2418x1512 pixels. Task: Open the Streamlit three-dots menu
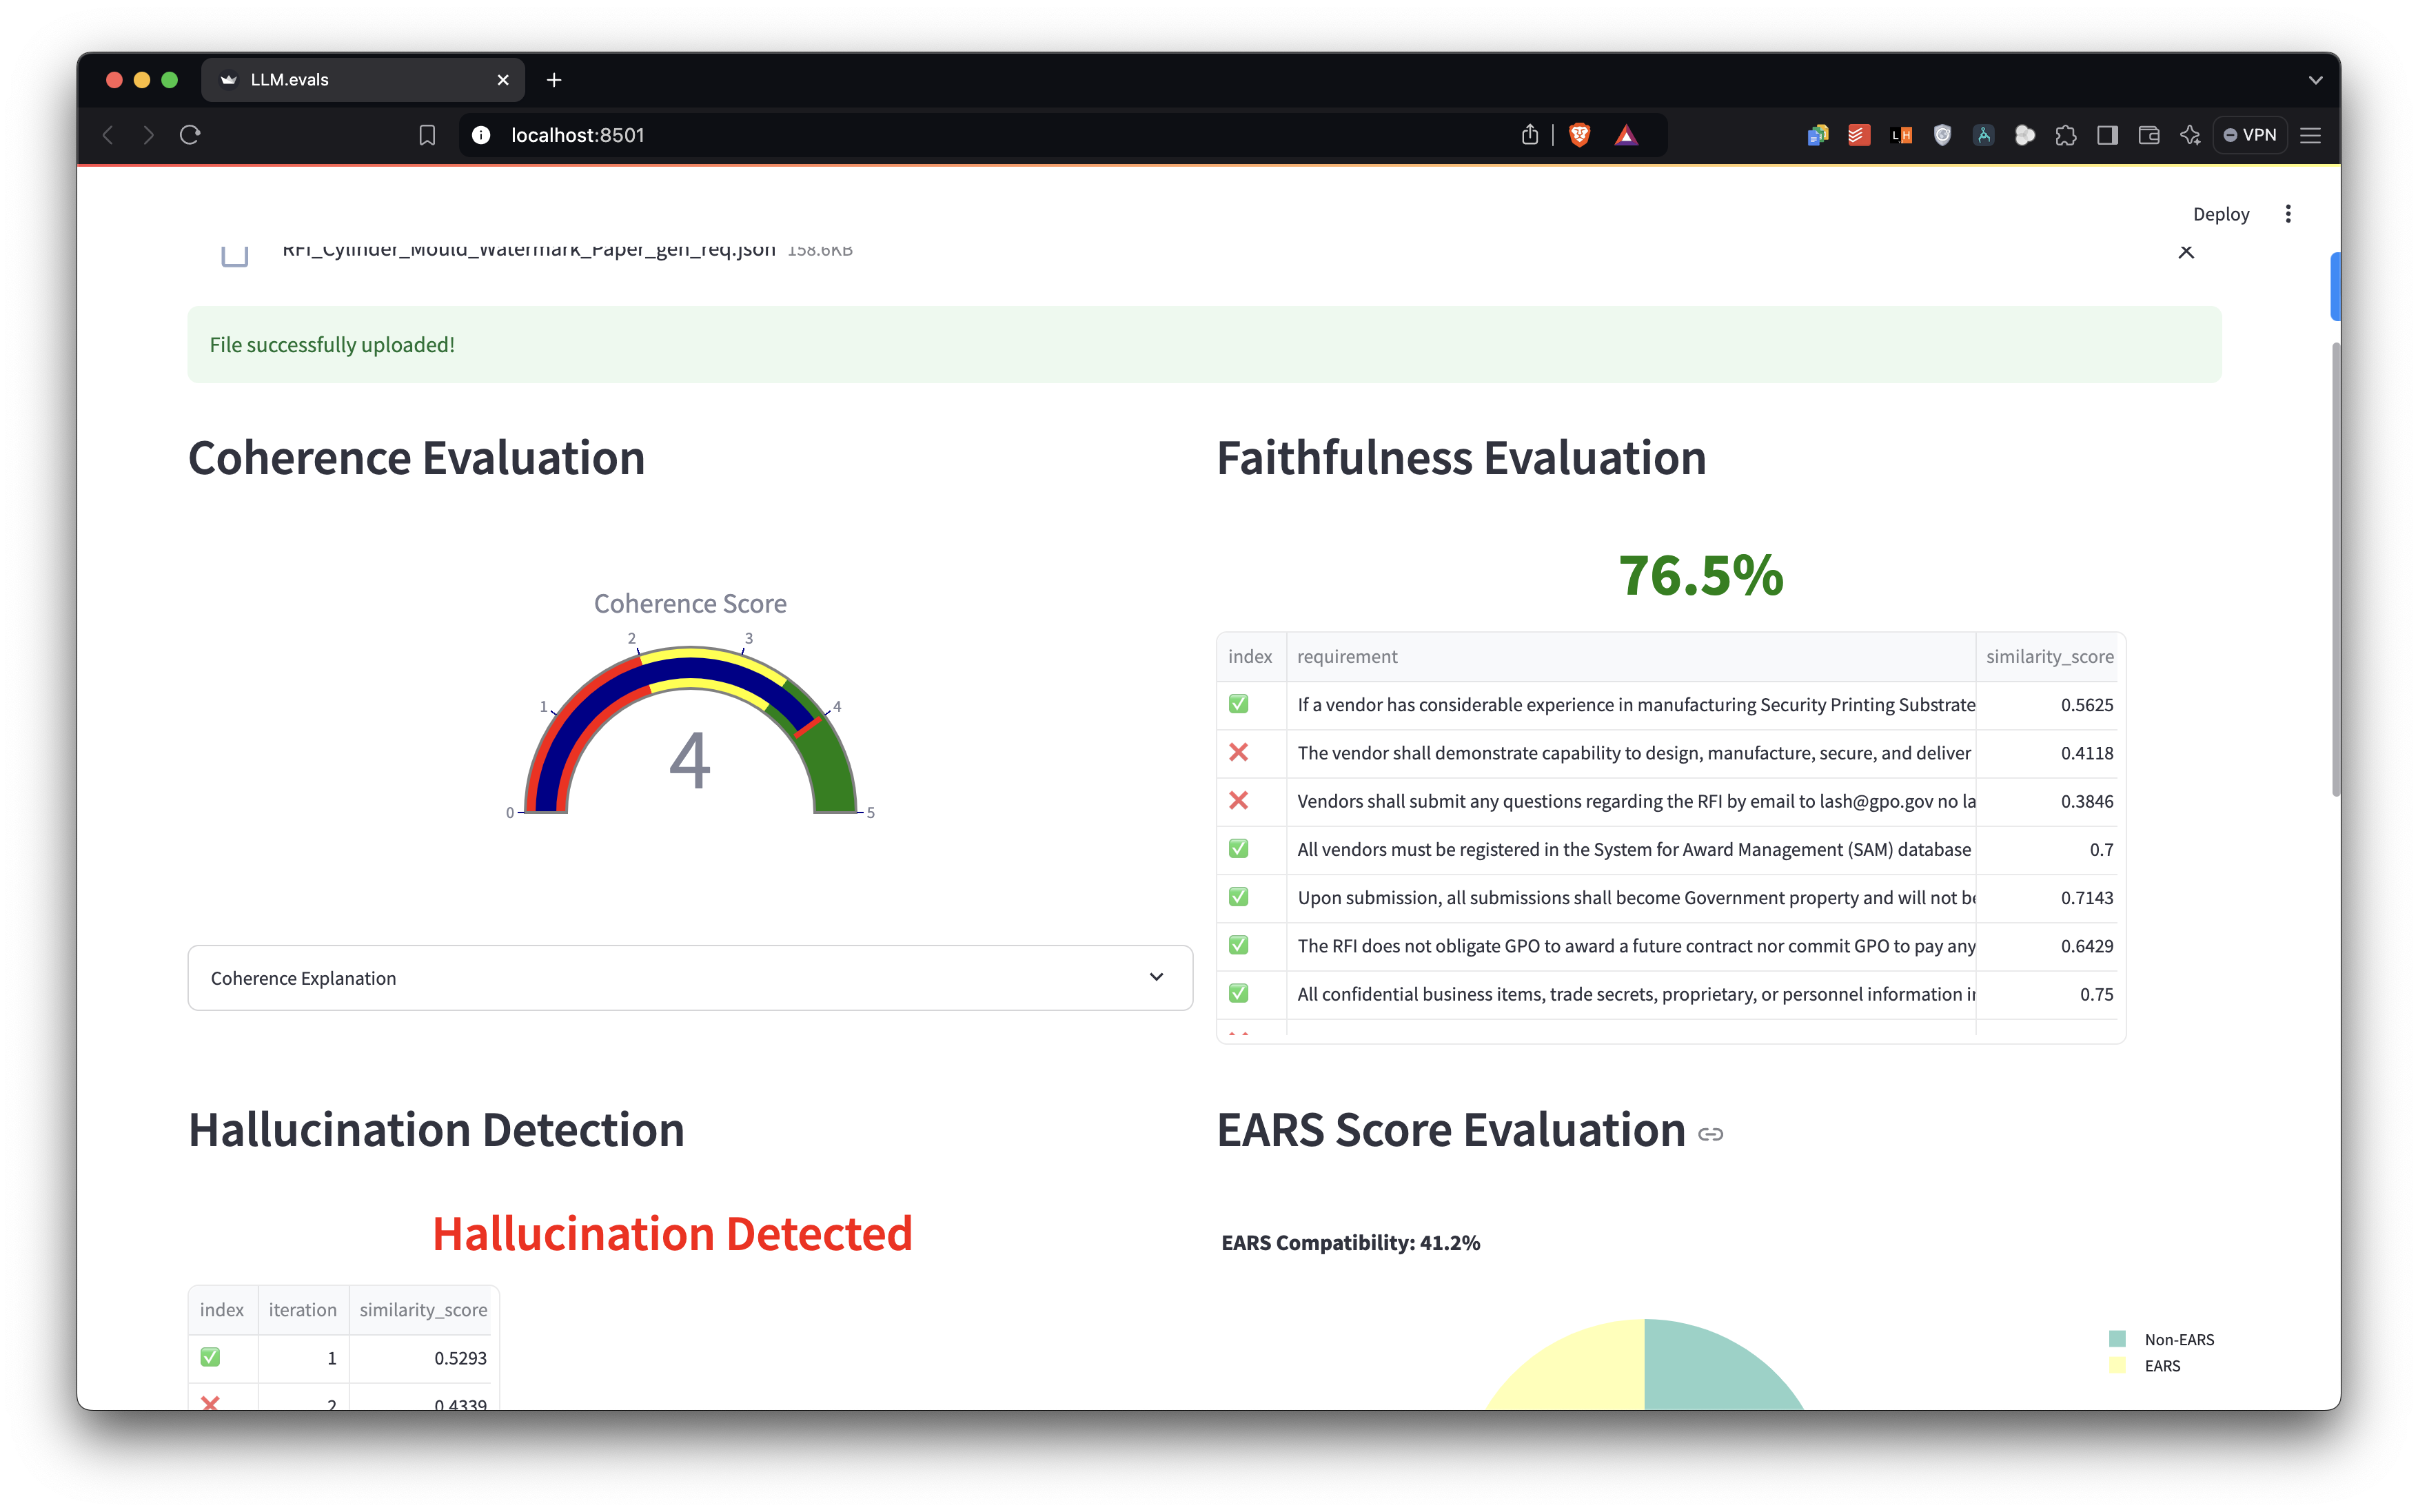point(2288,214)
